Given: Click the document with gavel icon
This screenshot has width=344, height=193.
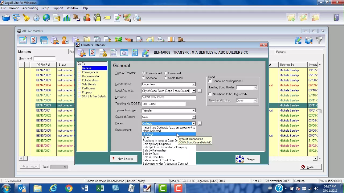Looking at the screenshot, I should 57,18.
